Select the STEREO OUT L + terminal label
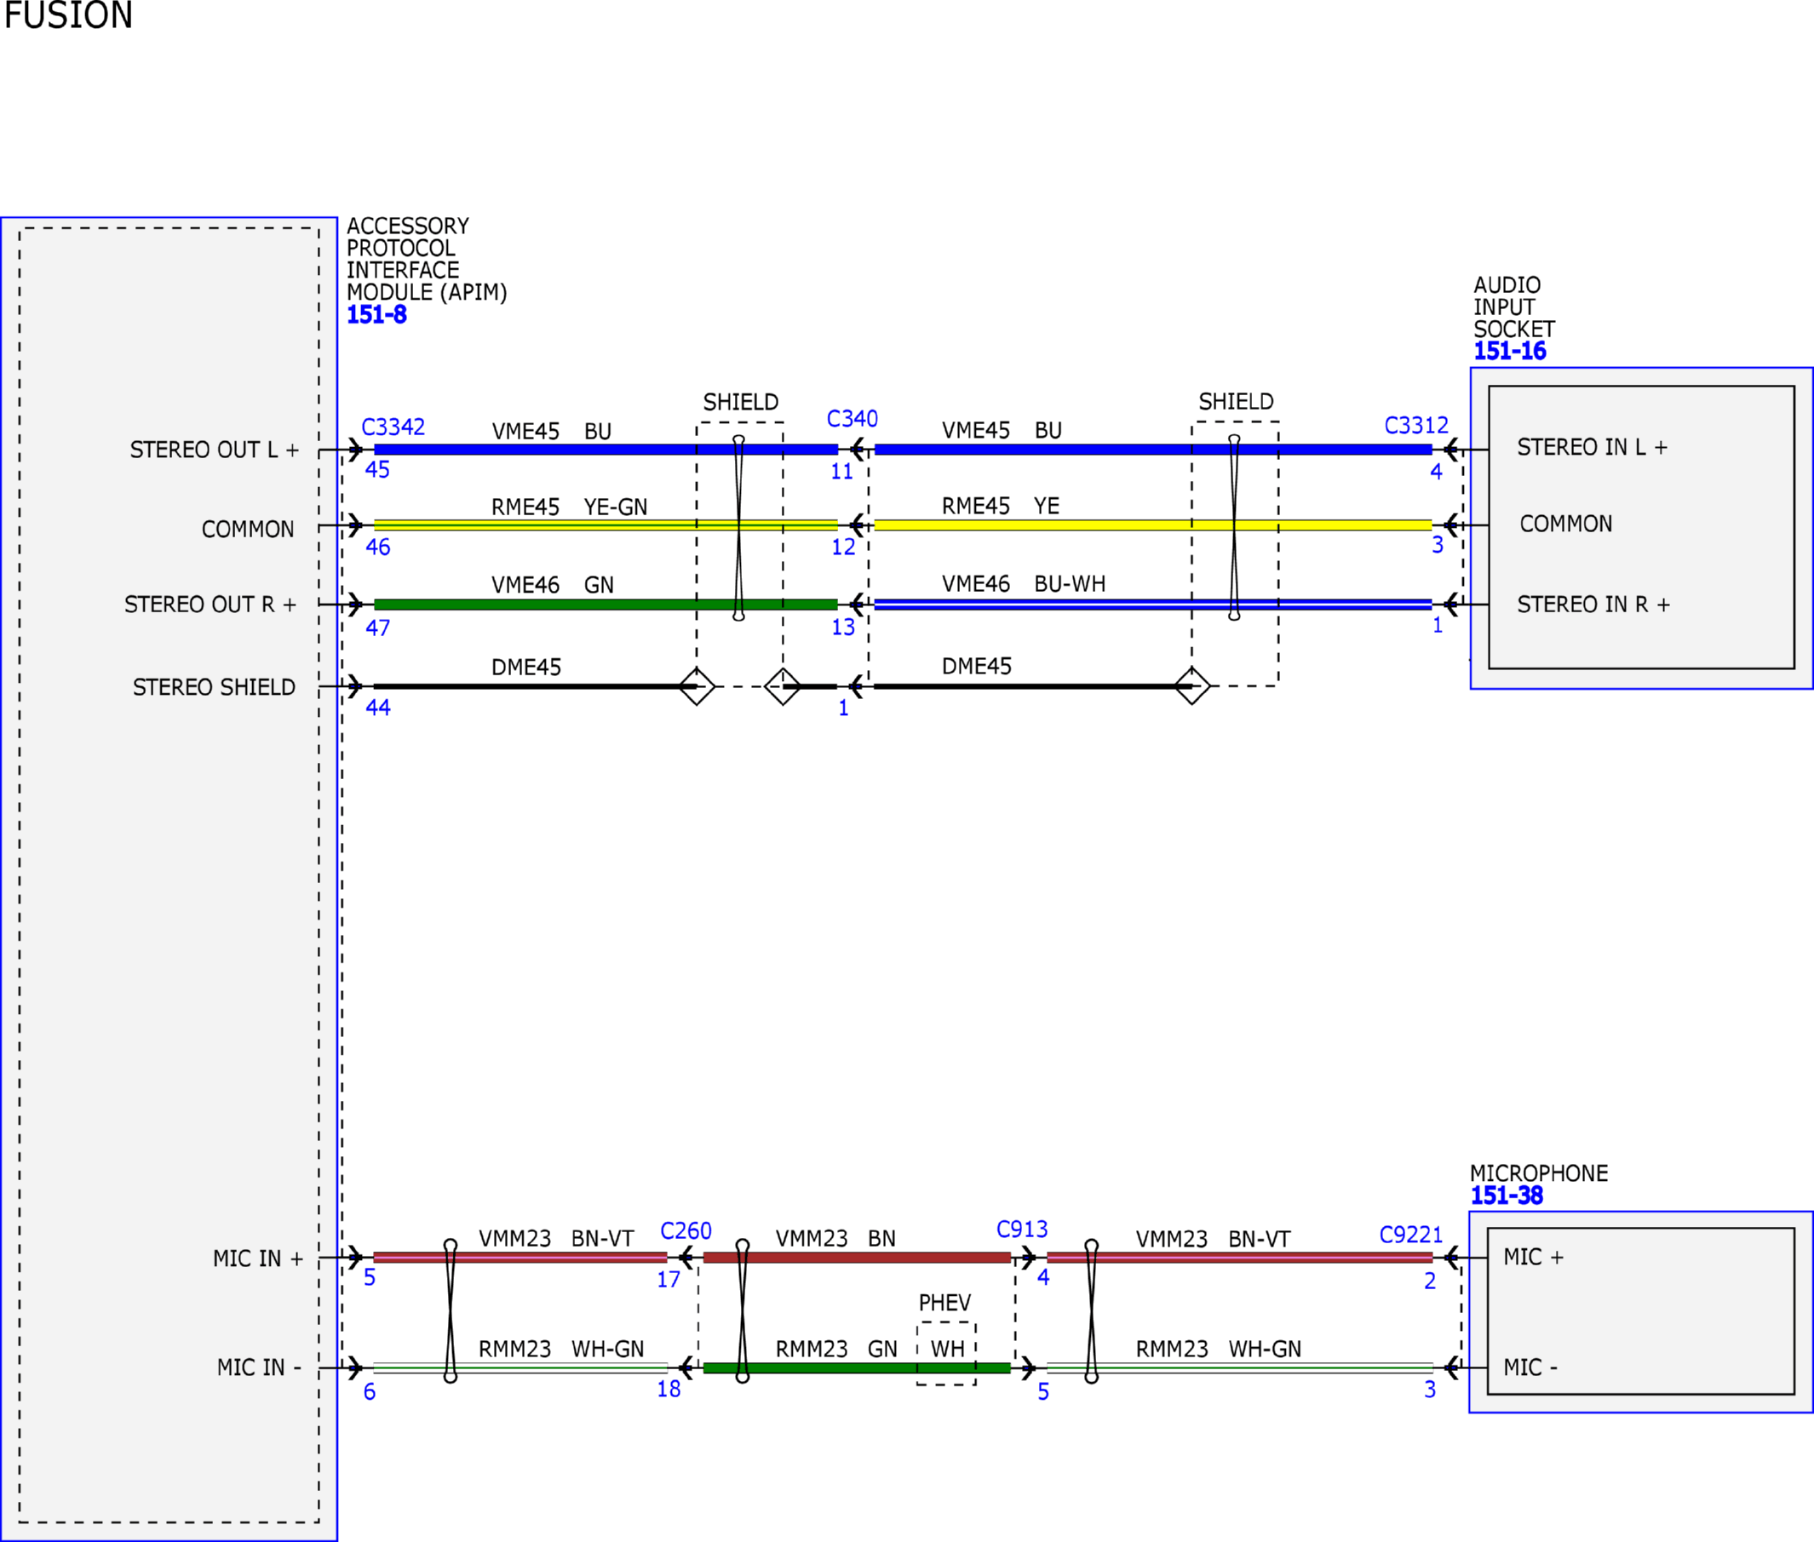The height and width of the screenshot is (1542, 1814). click(x=214, y=450)
